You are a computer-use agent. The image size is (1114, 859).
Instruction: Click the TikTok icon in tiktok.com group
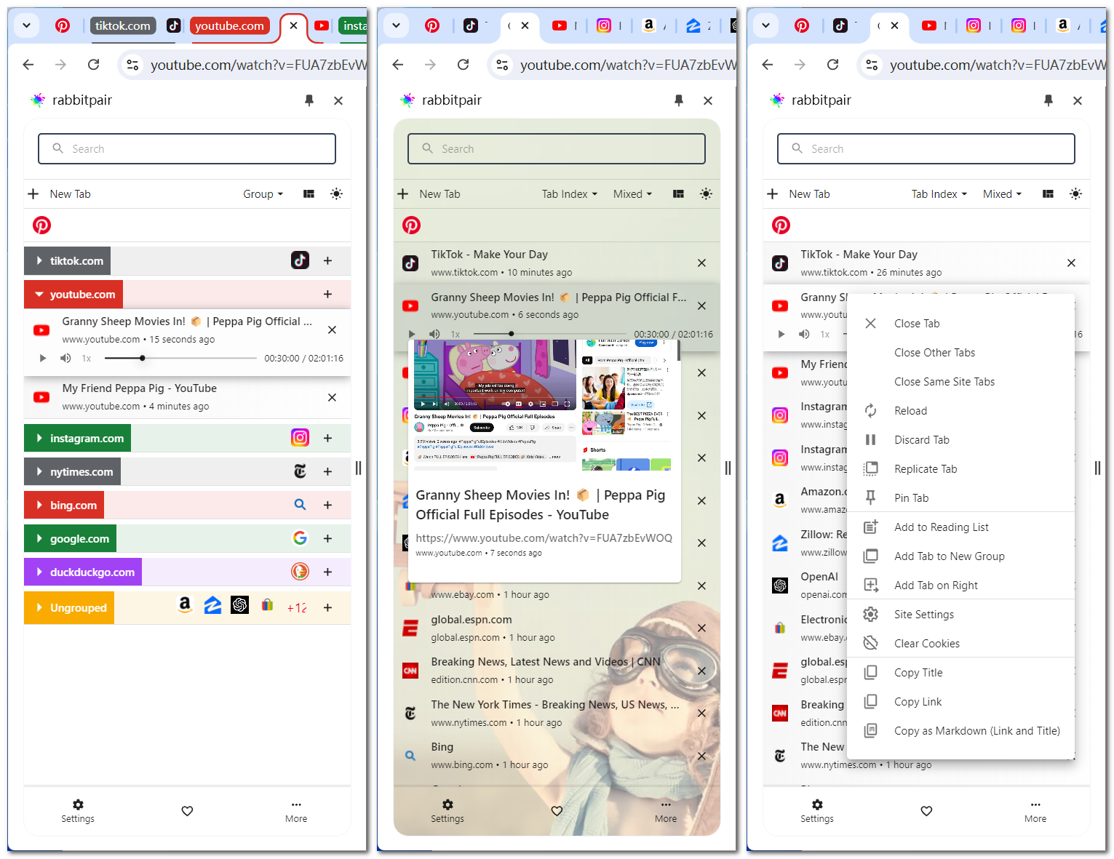tap(300, 260)
